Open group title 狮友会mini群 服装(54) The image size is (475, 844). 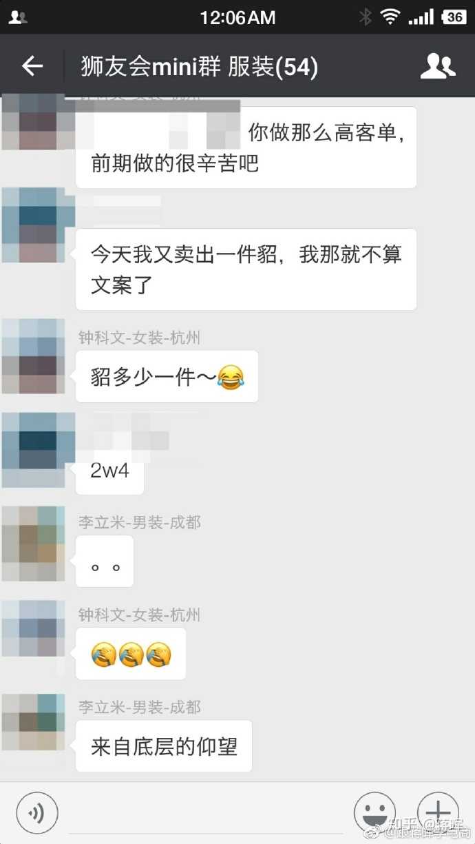click(200, 67)
